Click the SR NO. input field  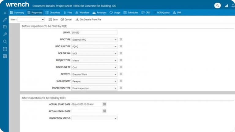pyautogui.click(x=94, y=32)
